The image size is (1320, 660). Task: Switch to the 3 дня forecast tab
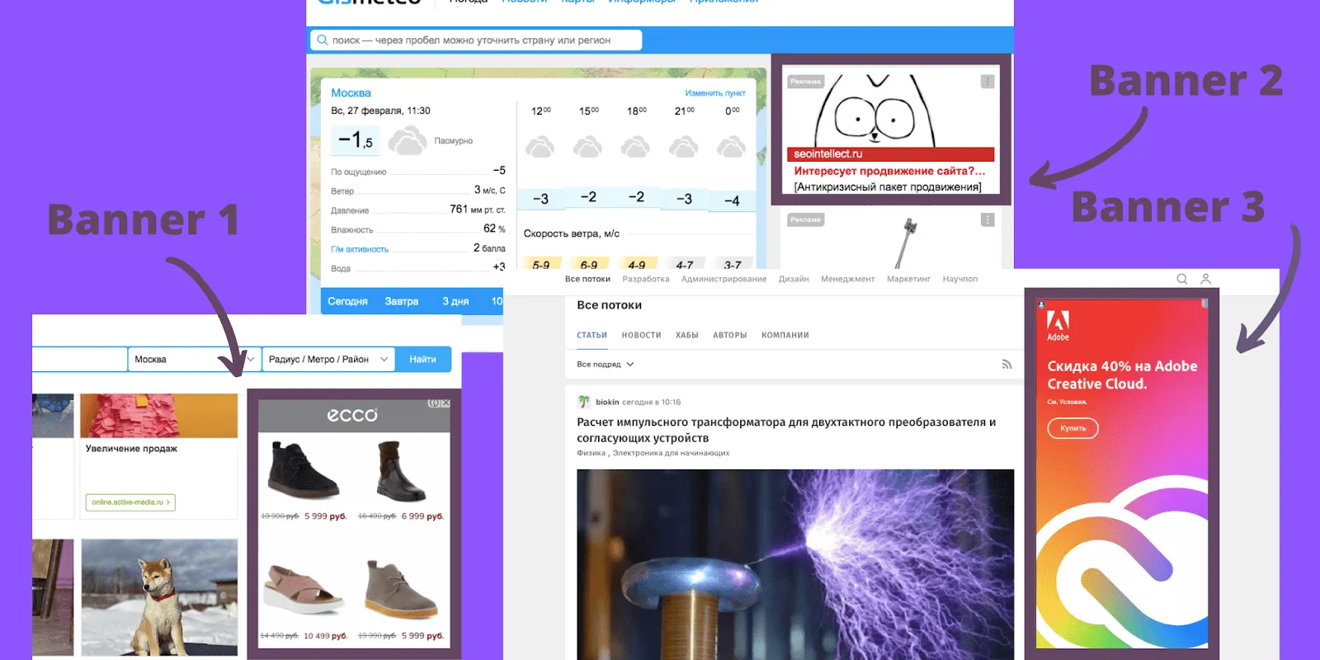[455, 301]
